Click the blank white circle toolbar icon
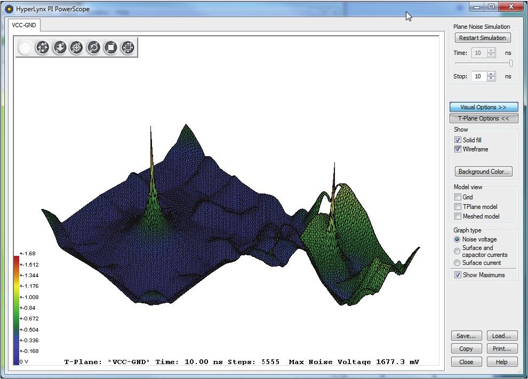Screen dimensions: 528x379 (25, 47)
